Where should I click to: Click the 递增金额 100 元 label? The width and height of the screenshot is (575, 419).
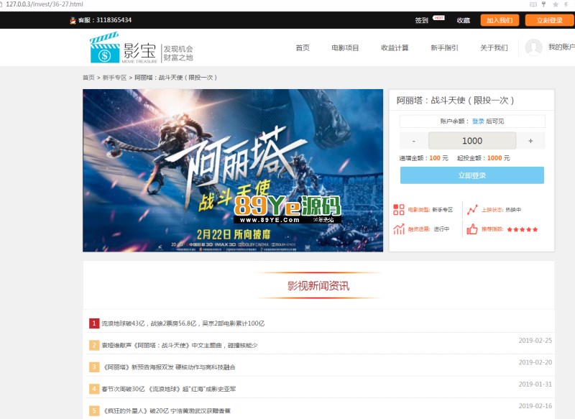[x=423, y=158]
